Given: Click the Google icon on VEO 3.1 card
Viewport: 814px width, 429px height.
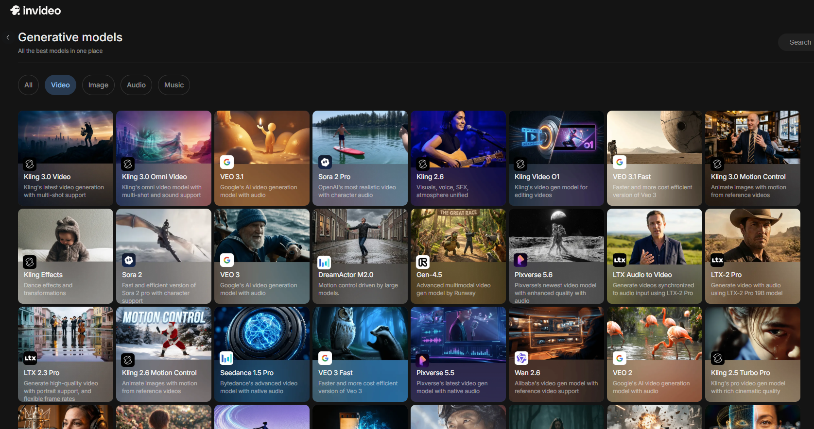Looking at the screenshot, I should pos(226,162).
